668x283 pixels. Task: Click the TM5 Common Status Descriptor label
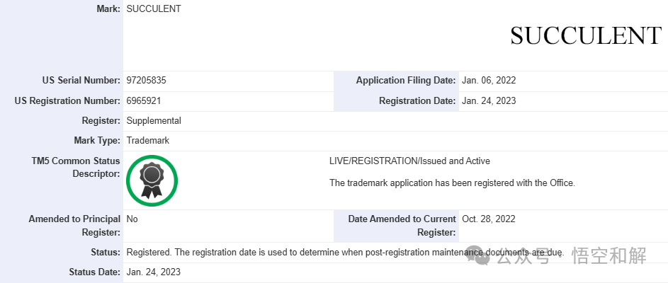tap(72, 168)
